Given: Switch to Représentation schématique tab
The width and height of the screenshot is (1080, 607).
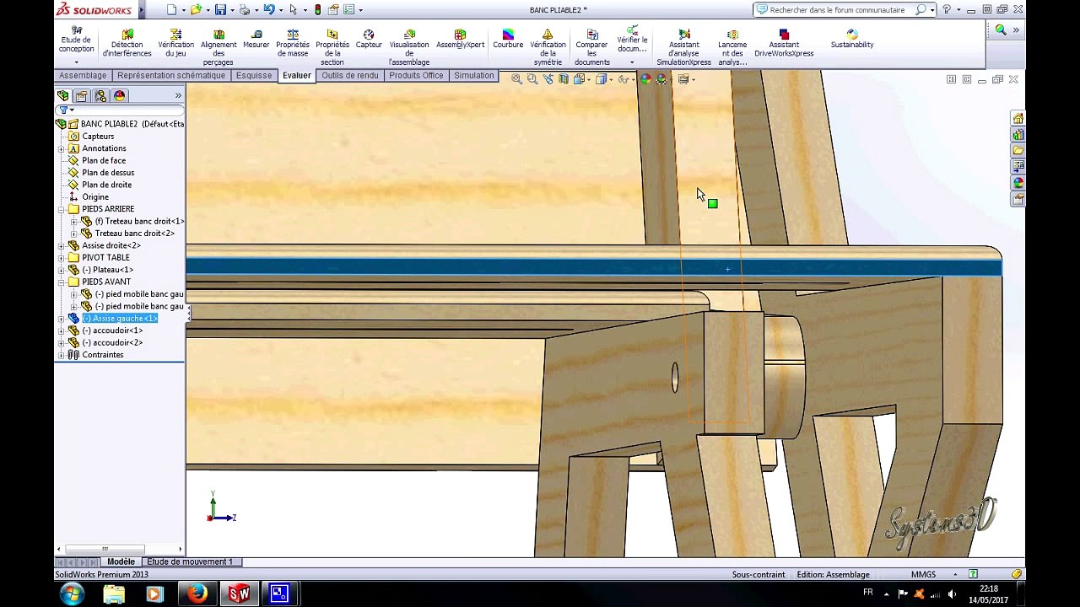Looking at the screenshot, I should 171,76.
